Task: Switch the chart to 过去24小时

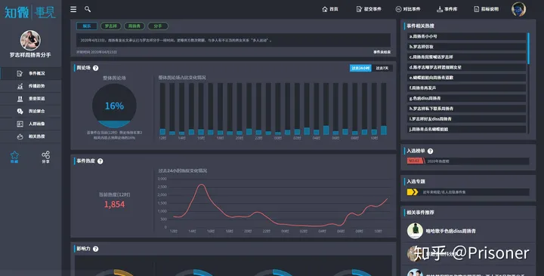Action: point(360,68)
